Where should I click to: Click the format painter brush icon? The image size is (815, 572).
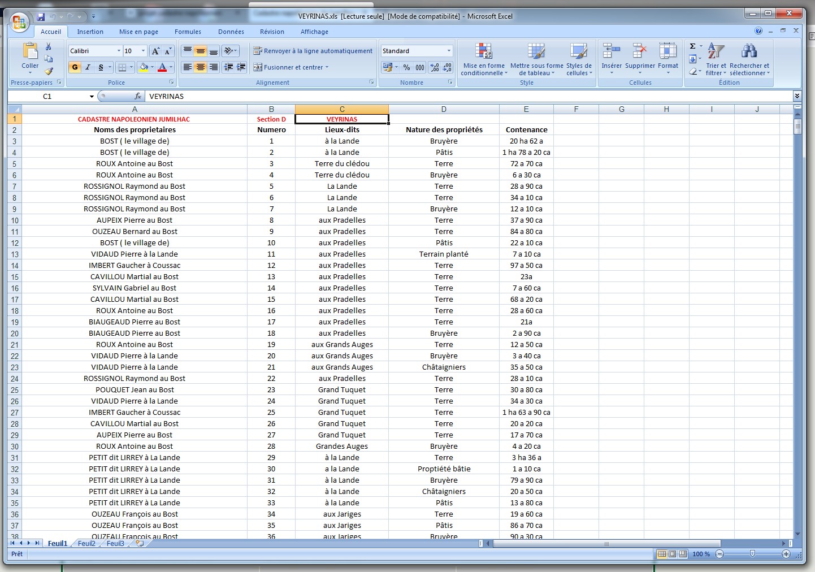point(49,71)
